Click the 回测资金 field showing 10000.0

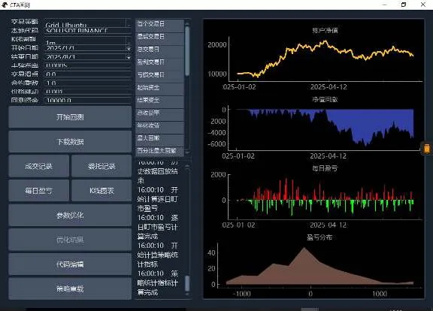coord(88,100)
